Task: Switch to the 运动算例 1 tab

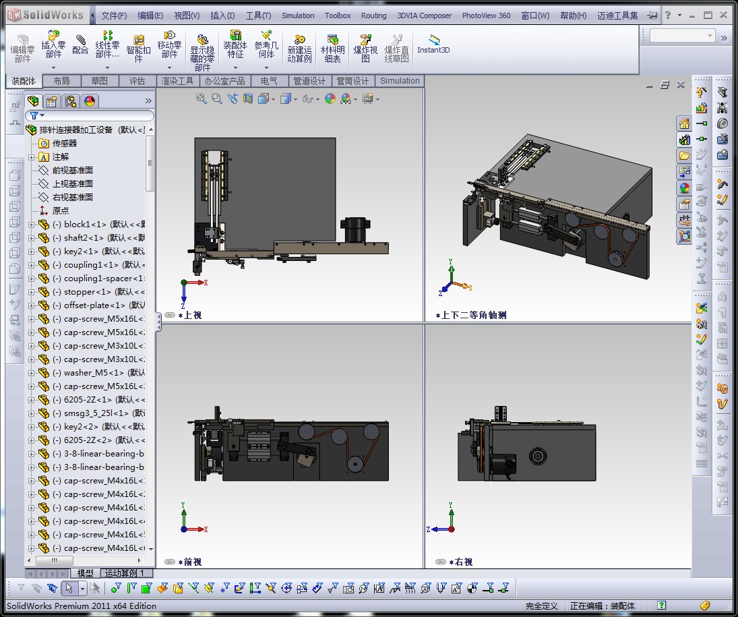Action: pos(124,573)
